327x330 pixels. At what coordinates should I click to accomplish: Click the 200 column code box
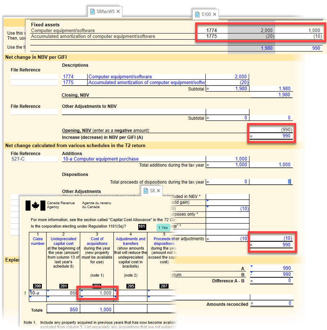37,286
